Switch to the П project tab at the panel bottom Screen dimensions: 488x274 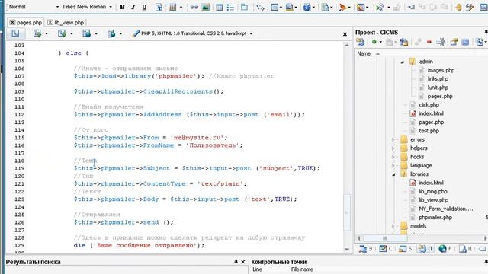425,249
